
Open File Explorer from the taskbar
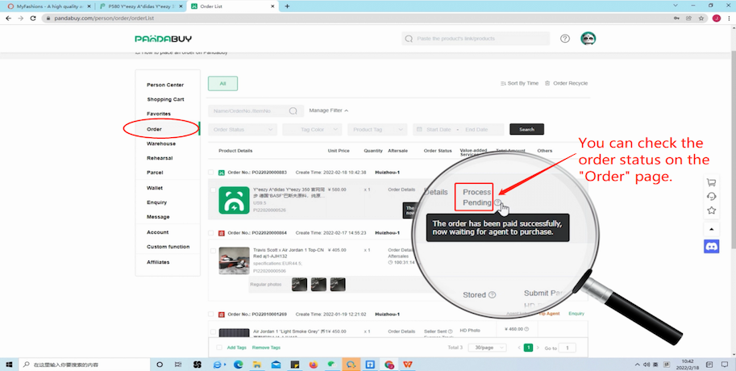(257, 365)
